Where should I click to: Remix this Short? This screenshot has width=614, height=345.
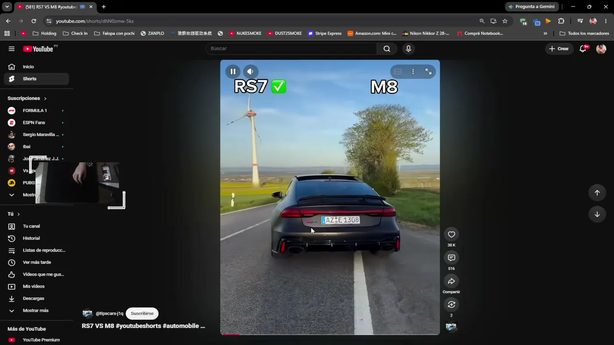point(451,305)
